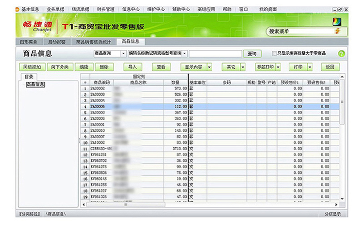364x233 pixels.
Task: Click the 条码 column header
Action: 227,82
